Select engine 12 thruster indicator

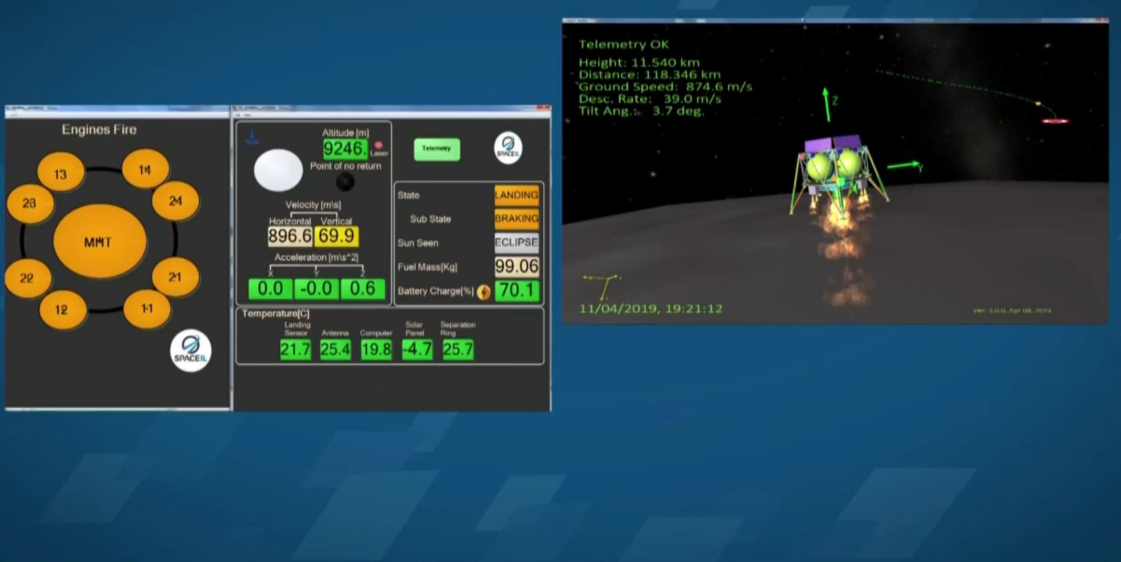62,310
